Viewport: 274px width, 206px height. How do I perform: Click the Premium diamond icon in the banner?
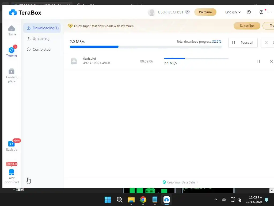70,26
